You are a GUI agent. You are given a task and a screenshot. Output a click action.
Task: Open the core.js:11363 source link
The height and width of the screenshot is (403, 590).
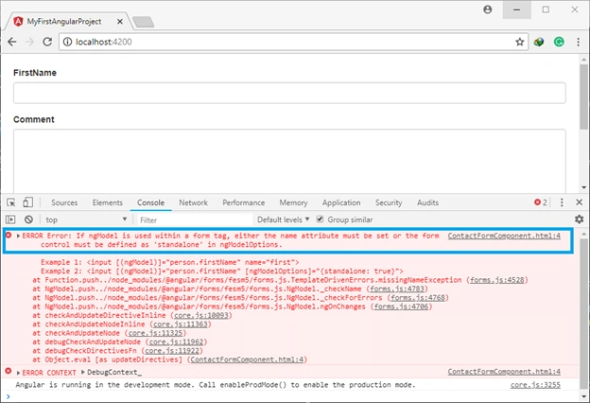(181, 324)
